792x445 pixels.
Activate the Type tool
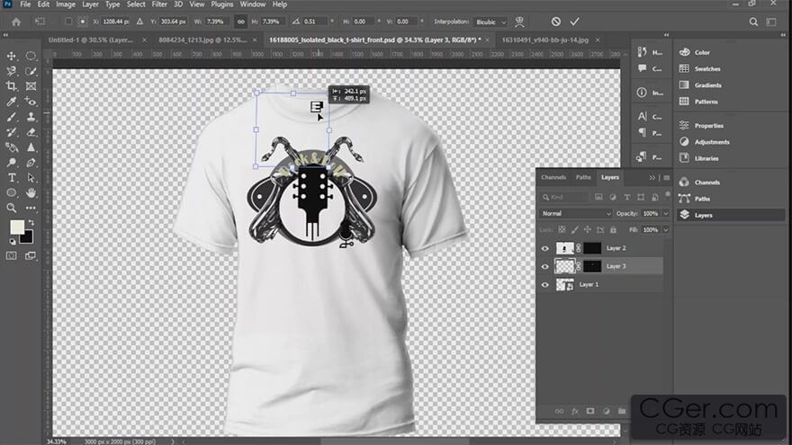pyautogui.click(x=12, y=178)
